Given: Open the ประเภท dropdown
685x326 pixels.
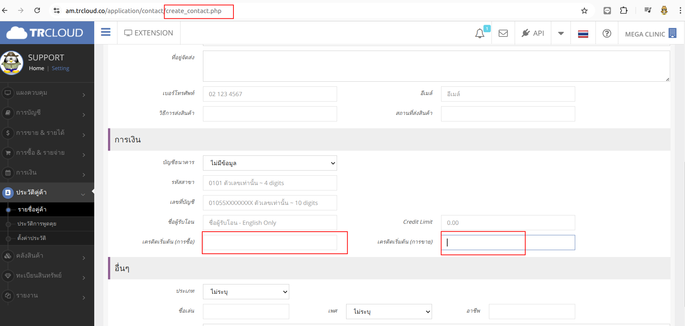Looking at the screenshot, I should pos(246,292).
